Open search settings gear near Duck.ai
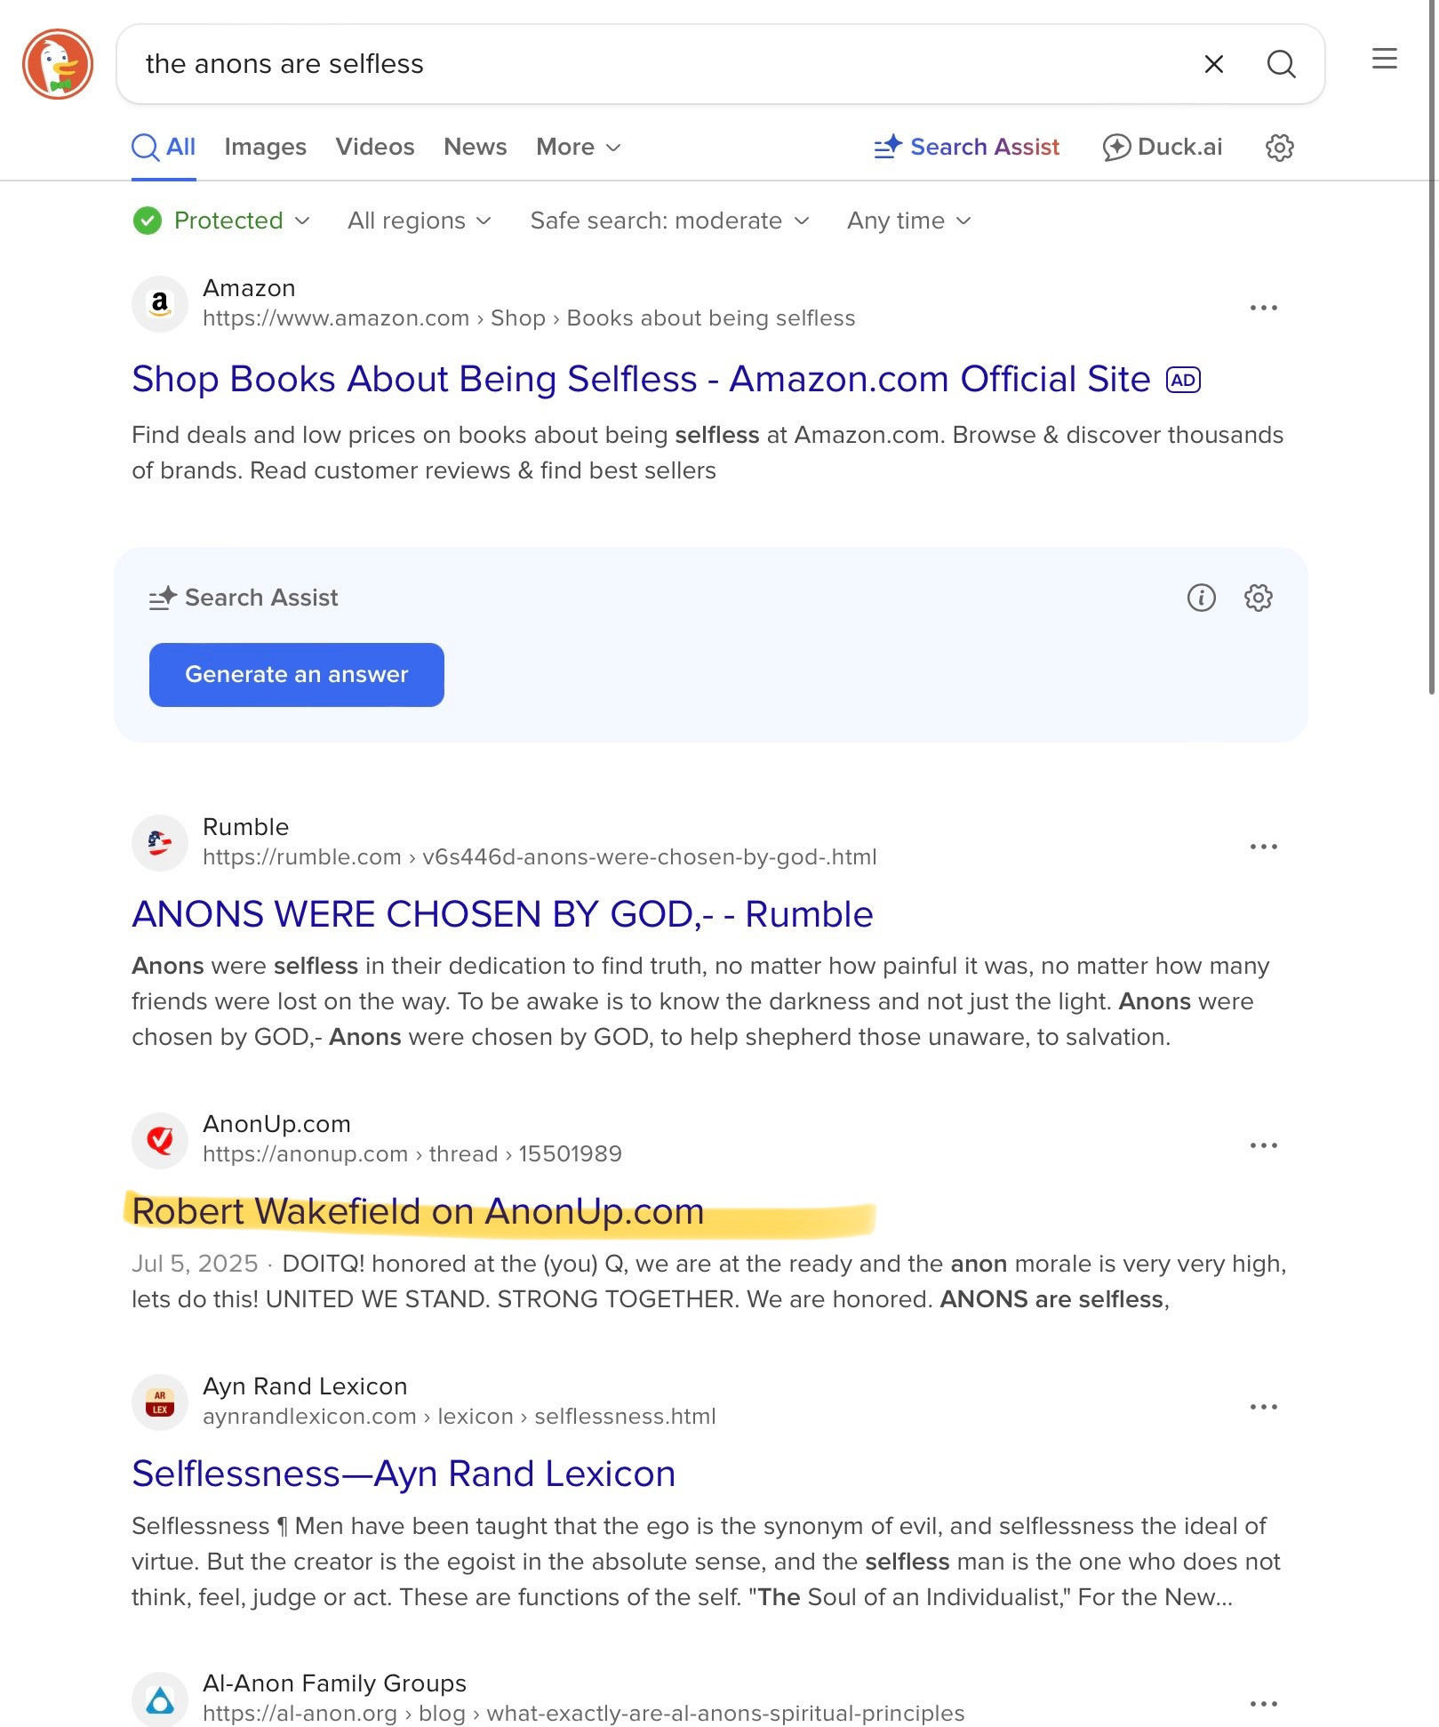The image size is (1439, 1727). (x=1279, y=148)
